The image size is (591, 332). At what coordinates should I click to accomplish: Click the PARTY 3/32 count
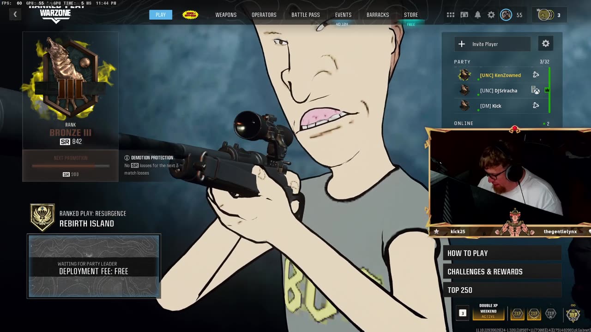(544, 62)
